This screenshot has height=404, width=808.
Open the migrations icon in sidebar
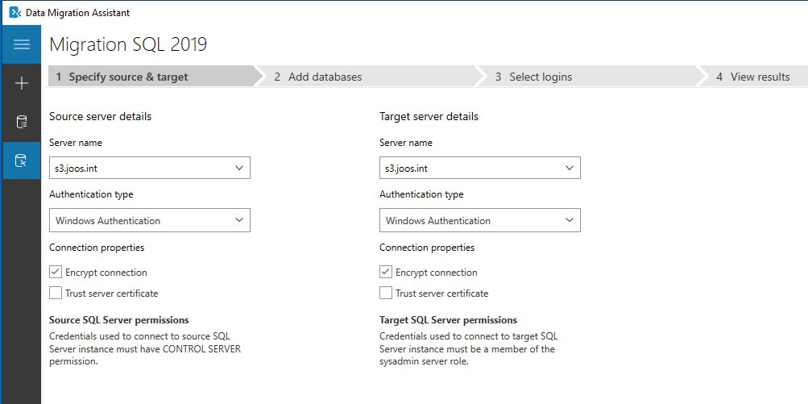(22, 160)
